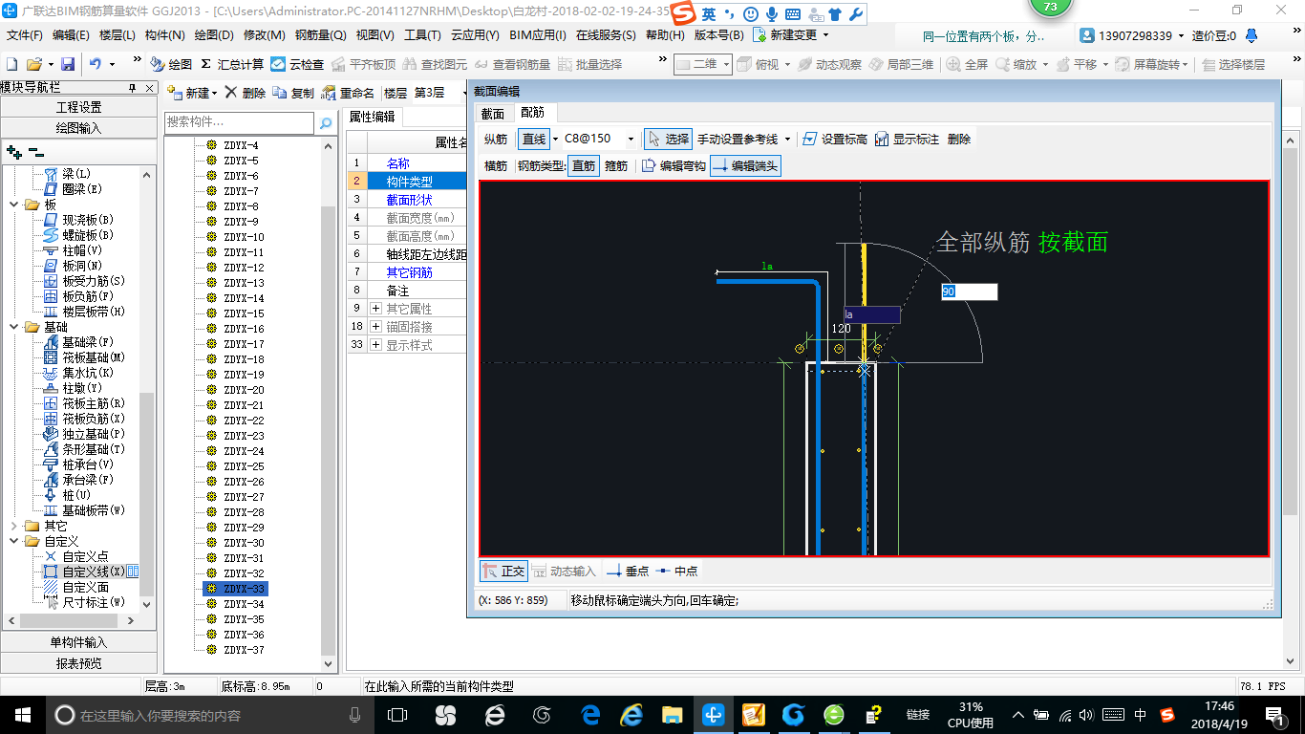Open the 绘图 drawing tool
This screenshot has width=1305, height=734.
[x=171, y=64]
